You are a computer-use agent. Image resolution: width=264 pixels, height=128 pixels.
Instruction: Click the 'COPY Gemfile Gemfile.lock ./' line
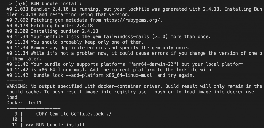point(74,114)
